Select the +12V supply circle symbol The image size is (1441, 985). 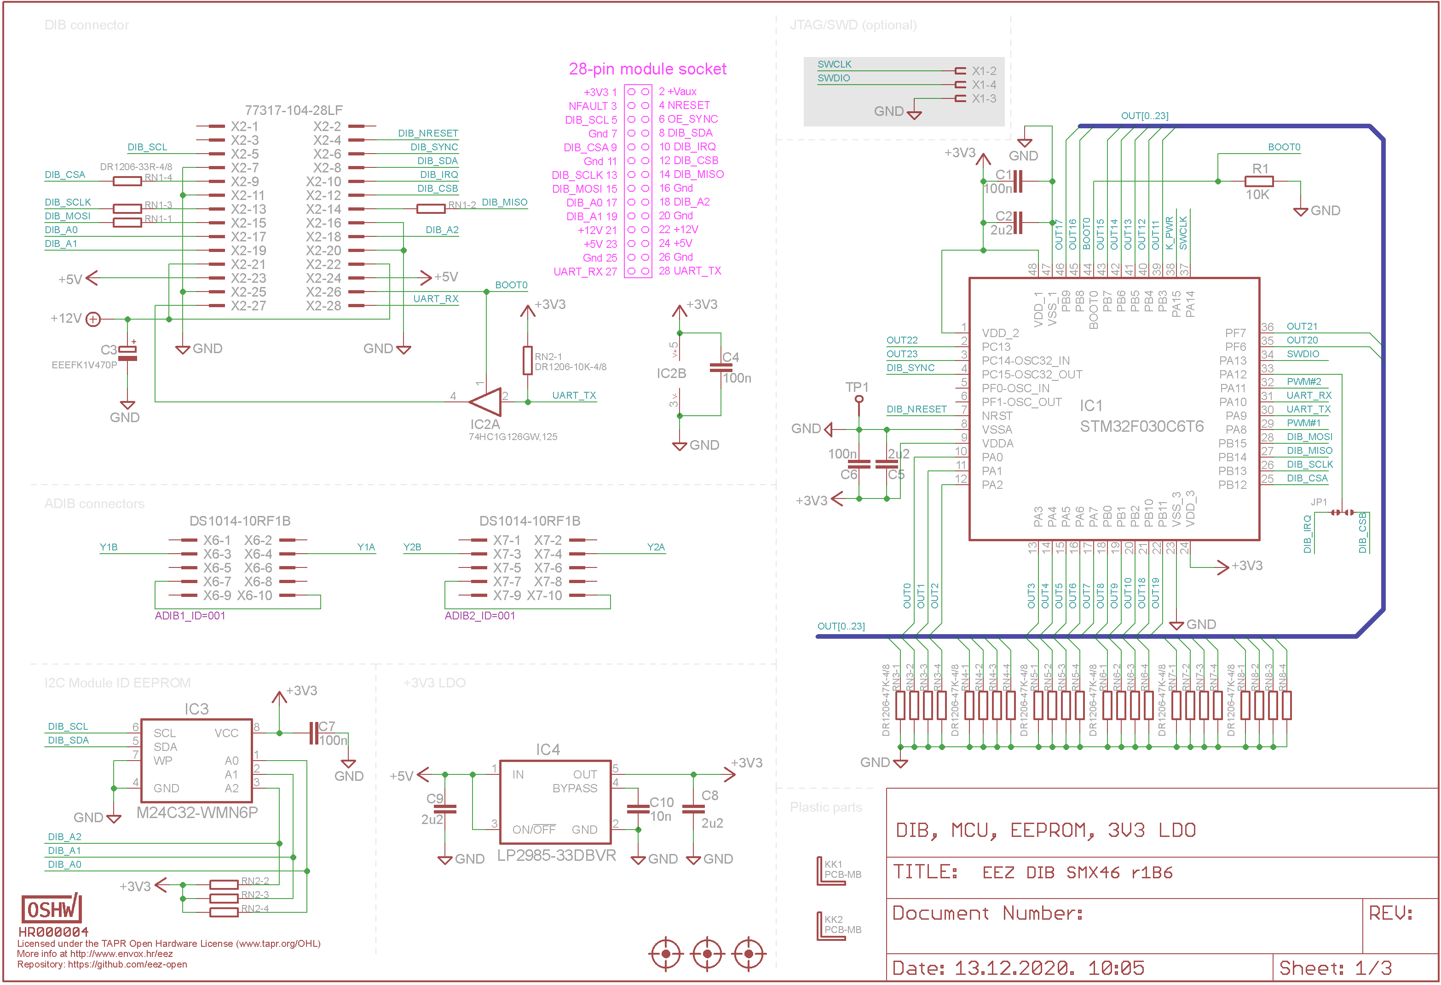click(93, 319)
